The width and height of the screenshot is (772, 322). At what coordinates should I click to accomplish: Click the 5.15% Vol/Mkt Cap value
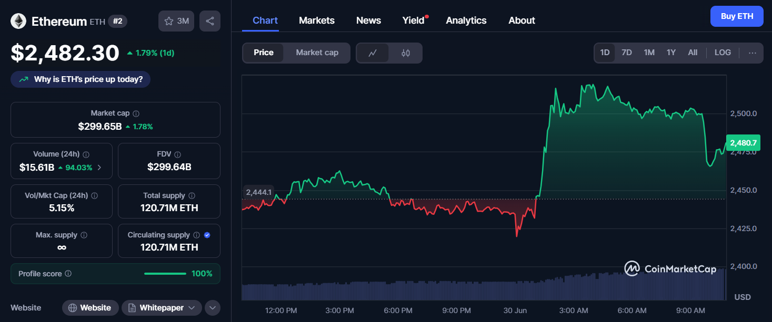[62, 208]
